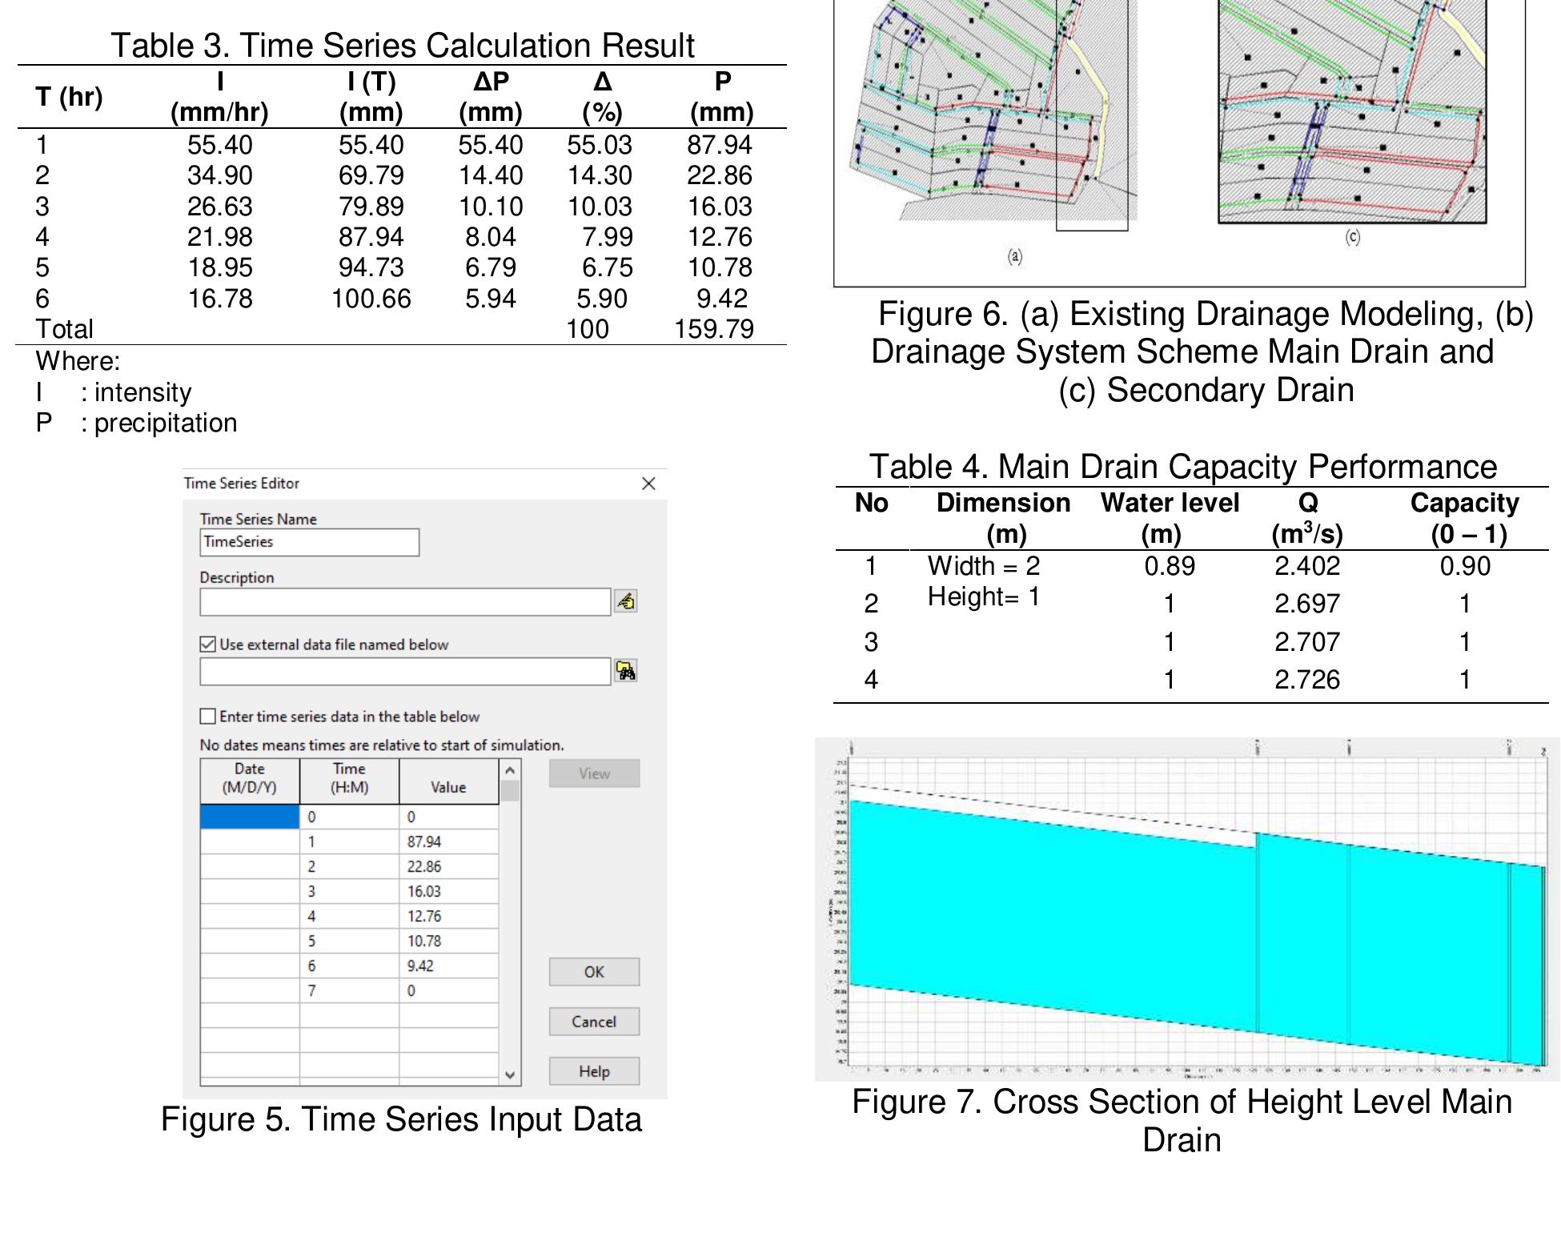Click the 'No dates means times are relative' note
This screenshot has width=1561, height=1233.
[x=382, y=745]
